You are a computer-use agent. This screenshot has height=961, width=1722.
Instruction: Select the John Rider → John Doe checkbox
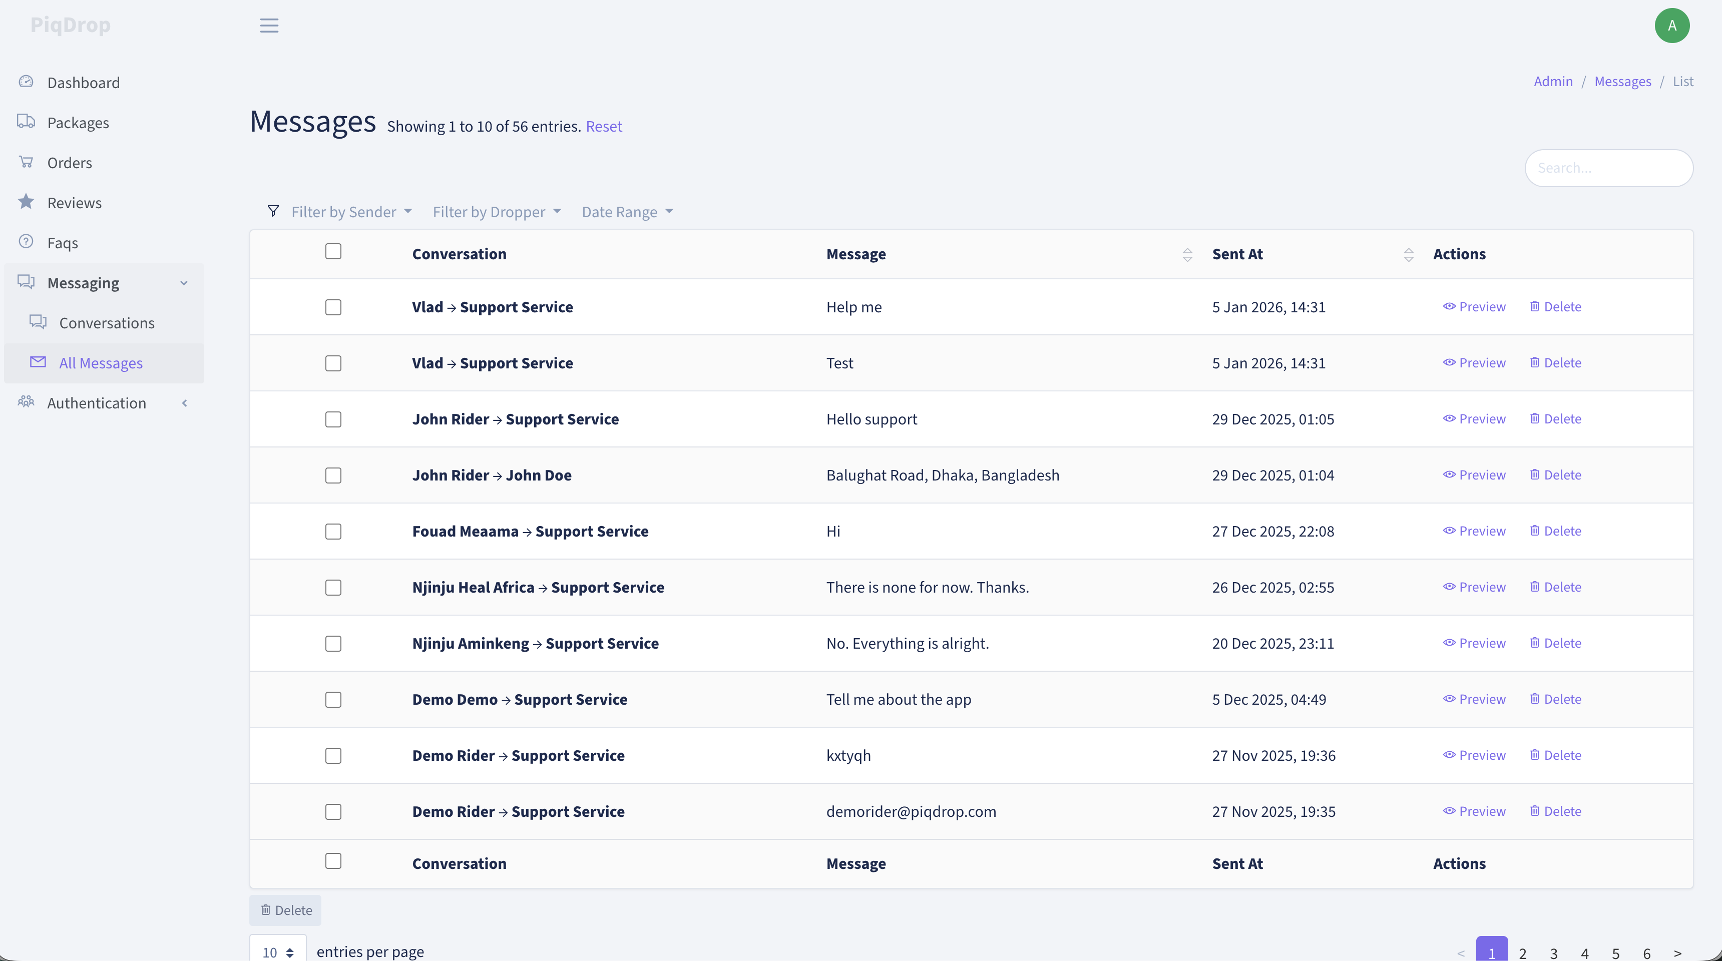(x=333, y=476)
